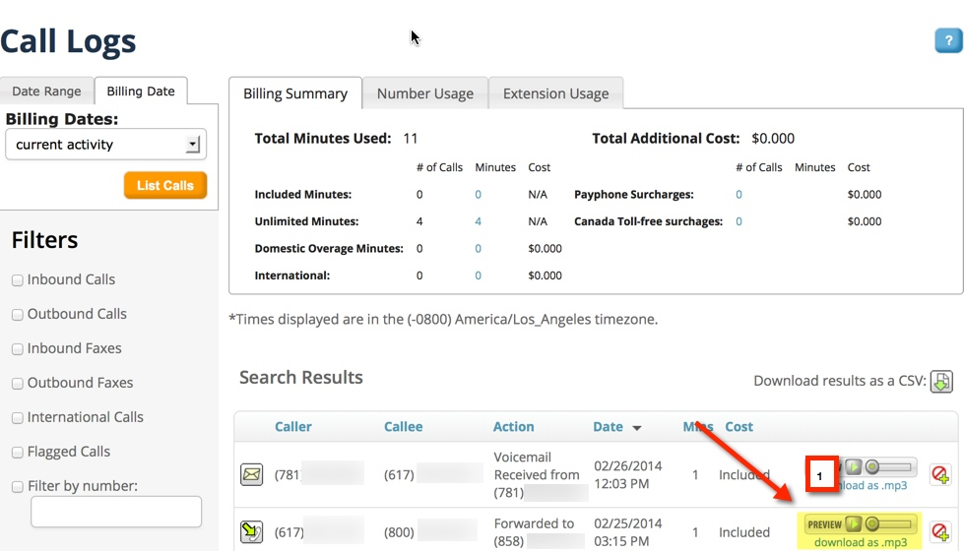Click the voicemail envelope icon in first row
The width and height of the screenshot is (964, 551).
[252, 475]
